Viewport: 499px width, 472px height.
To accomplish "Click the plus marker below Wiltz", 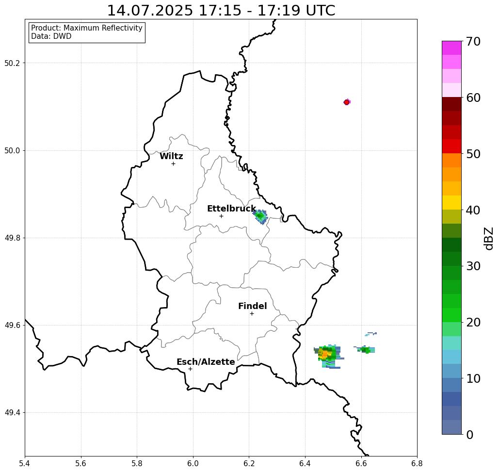I will click(x=174, y=163).
